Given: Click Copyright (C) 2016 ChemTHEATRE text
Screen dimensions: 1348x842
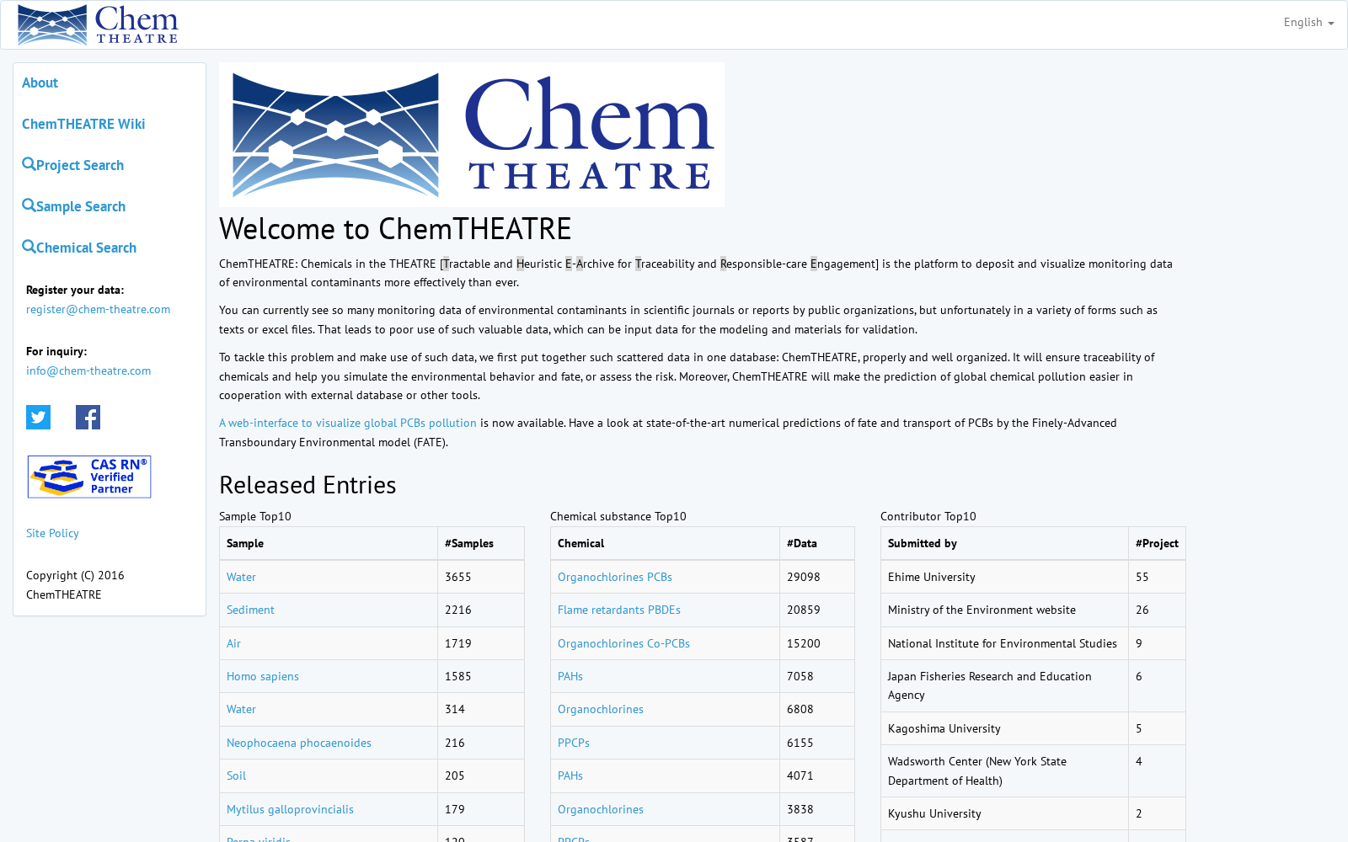Looking at the screenshot, I should [x=75, y=584].
